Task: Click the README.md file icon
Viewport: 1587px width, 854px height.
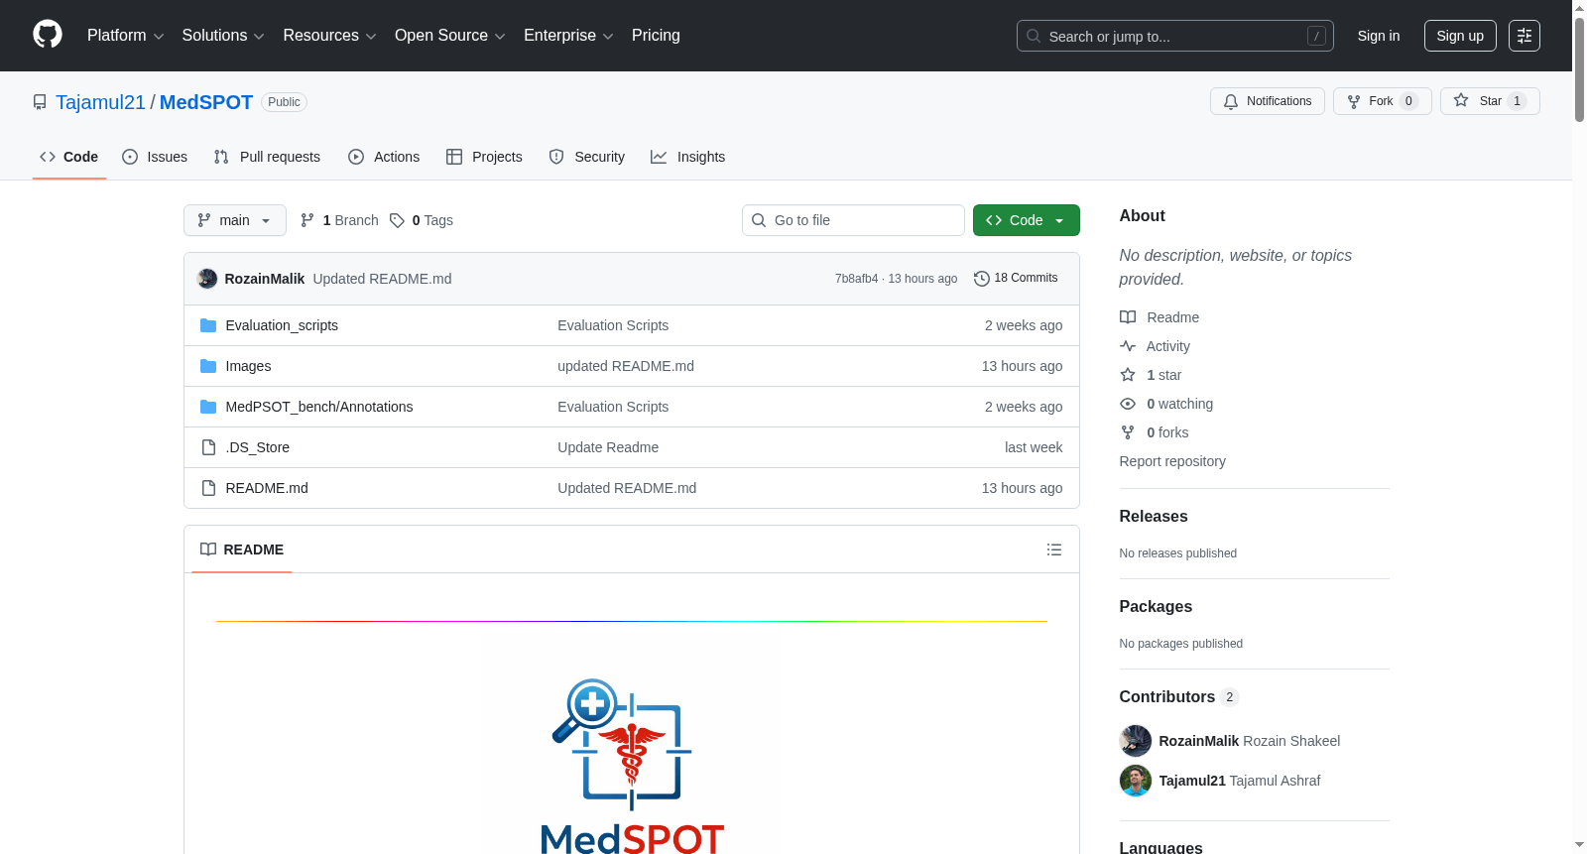Action: click(208, 488)
